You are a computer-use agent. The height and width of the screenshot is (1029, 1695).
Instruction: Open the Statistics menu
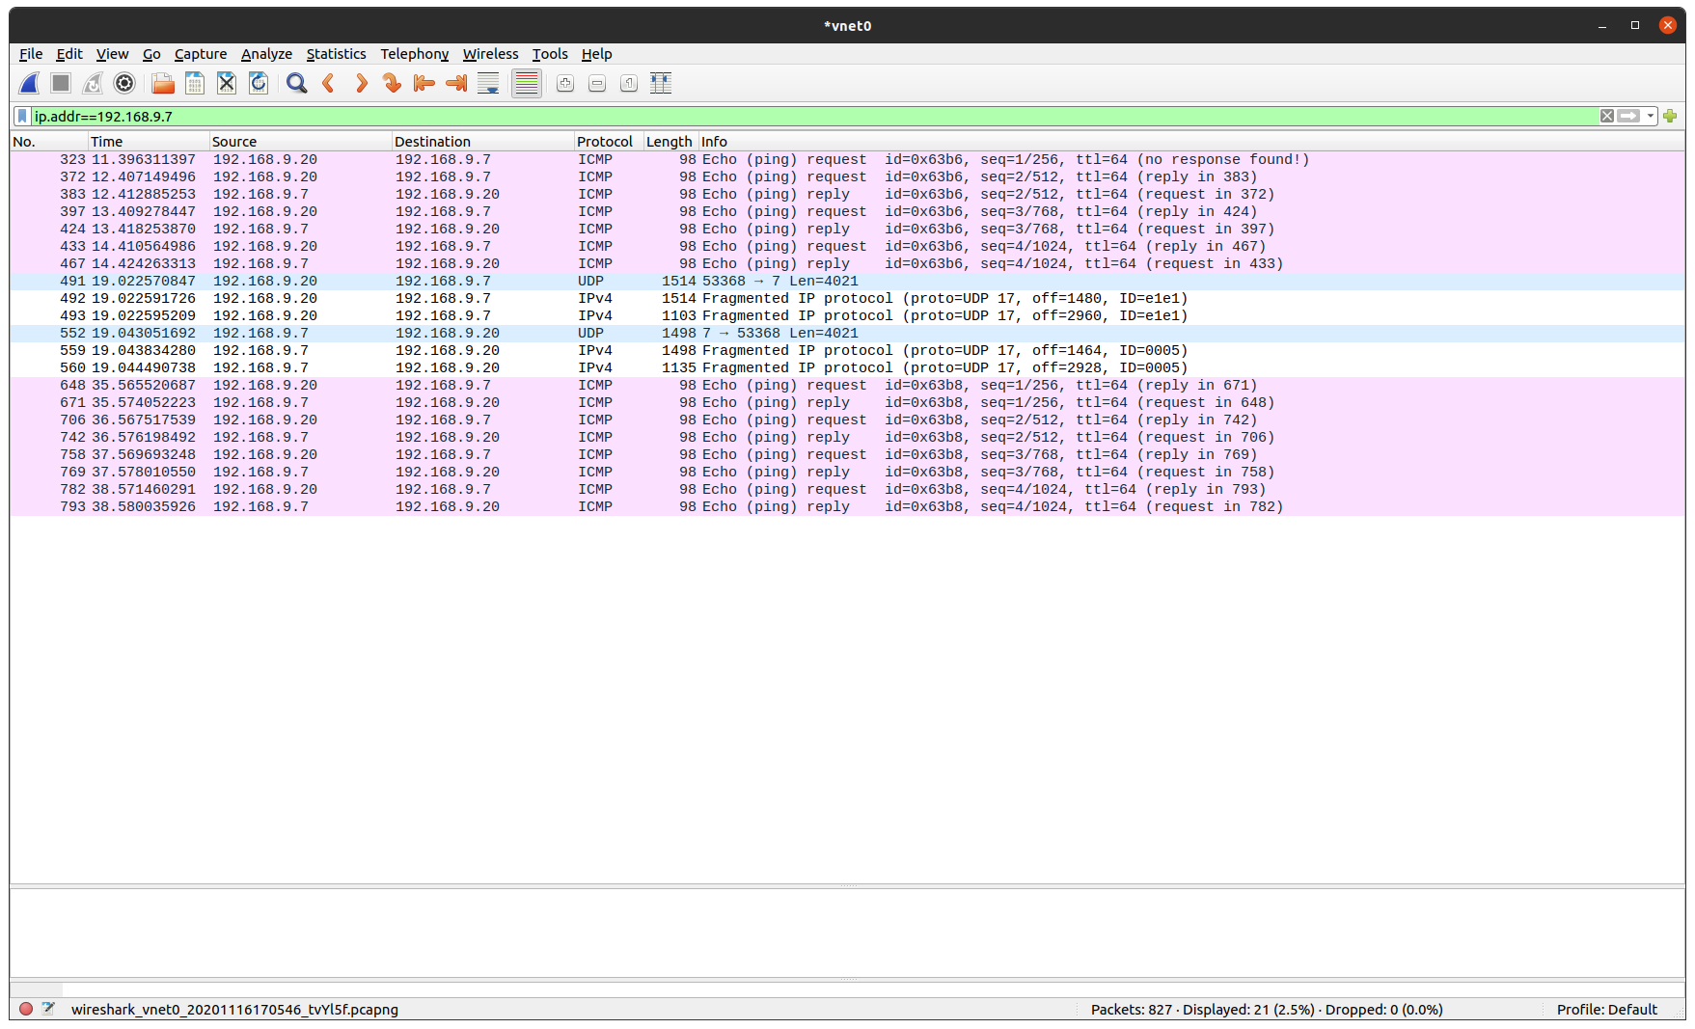tap(336, 54)
